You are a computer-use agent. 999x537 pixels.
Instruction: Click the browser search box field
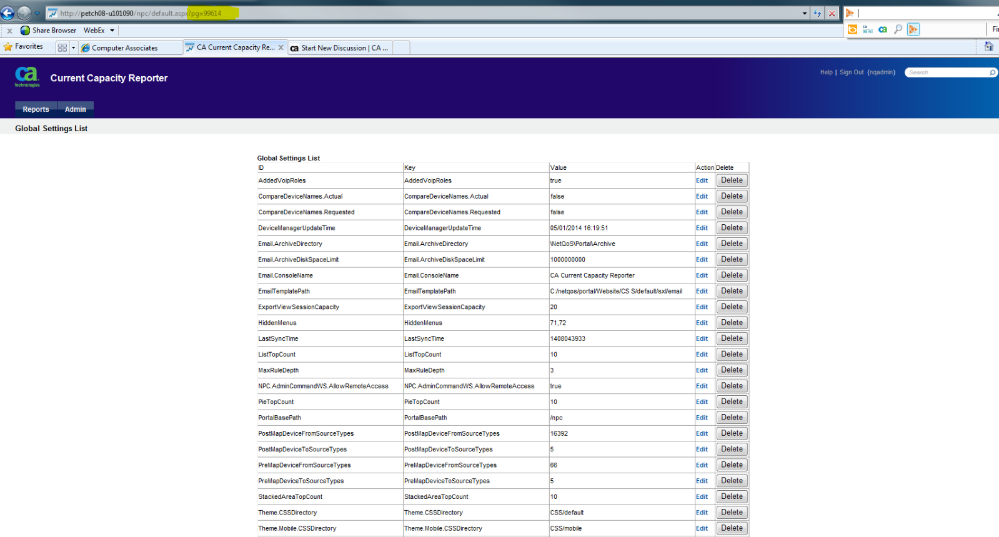coord(925,12)
